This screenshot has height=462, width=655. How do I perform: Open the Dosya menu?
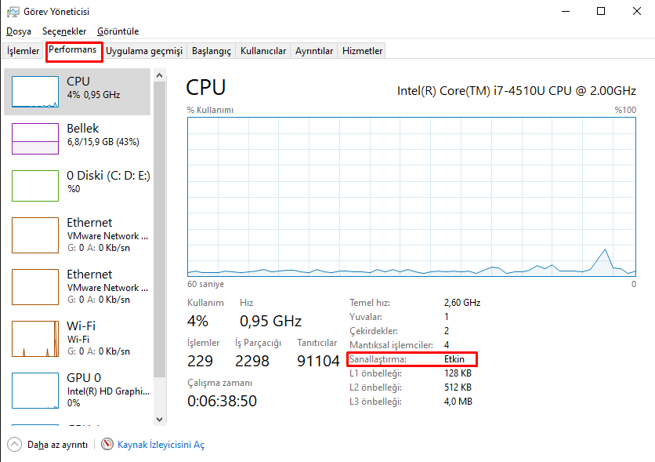19,31
